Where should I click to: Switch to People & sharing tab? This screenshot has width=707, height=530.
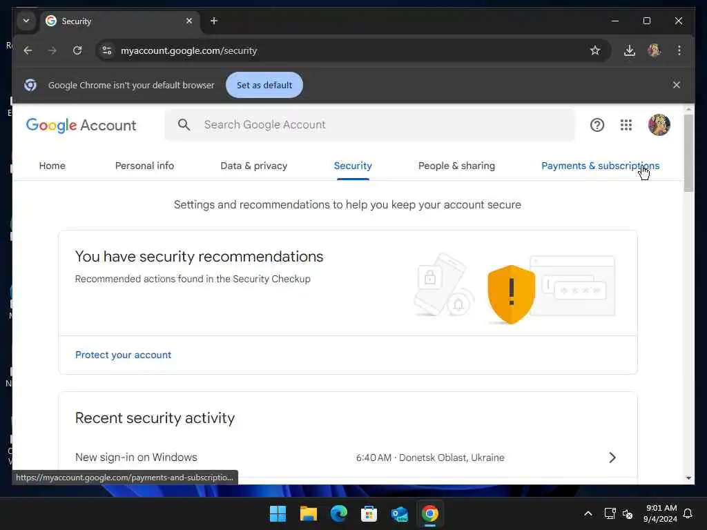click(457, 166)
